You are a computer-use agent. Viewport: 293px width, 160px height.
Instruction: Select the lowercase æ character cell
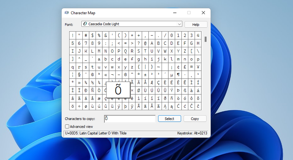pyautogui.click(x=99, y=98)
